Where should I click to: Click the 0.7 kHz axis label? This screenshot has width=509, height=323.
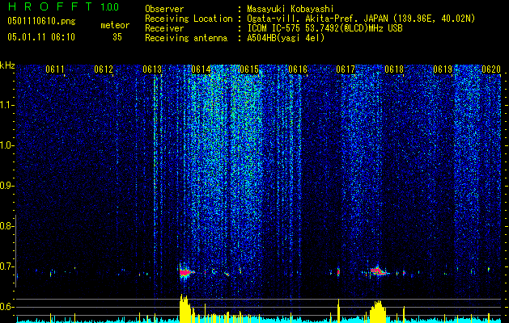6,266
